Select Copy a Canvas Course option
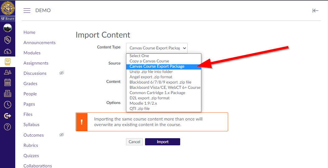The width and height of the screenshot is (328, 168). (x=149, y=61)
